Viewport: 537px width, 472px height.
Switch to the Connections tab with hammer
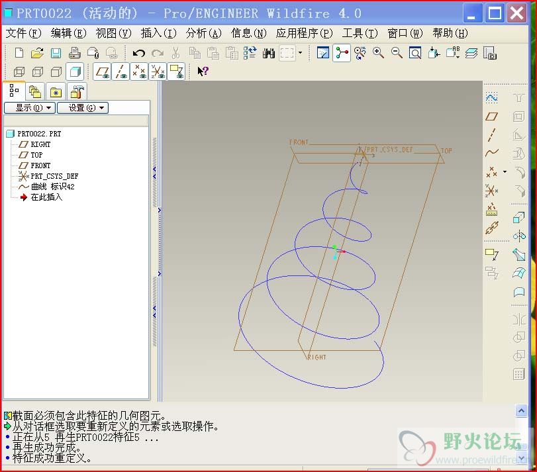[77, 92]
